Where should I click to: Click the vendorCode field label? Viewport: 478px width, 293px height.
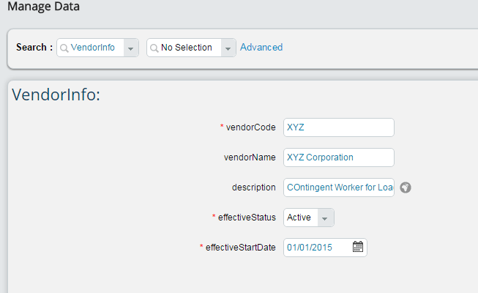(x=250, y=127)
